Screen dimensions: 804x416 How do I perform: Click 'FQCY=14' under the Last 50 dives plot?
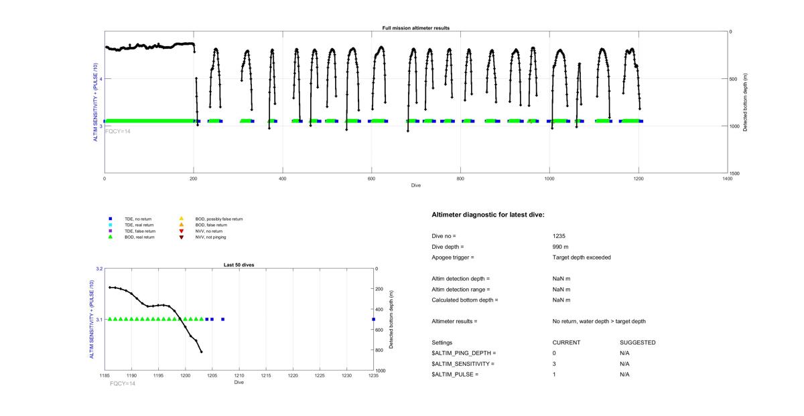pos(123,384)
